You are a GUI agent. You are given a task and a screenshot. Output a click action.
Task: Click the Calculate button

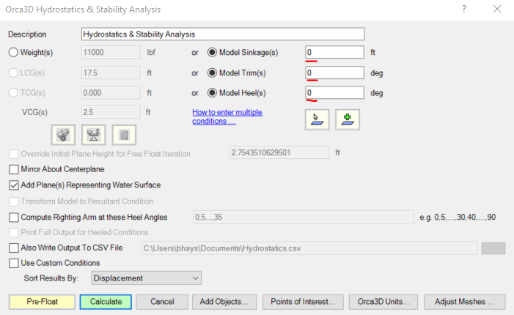pos(106,302)
